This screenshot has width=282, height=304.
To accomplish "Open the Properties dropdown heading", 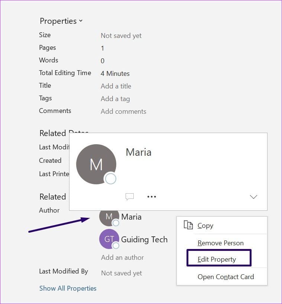I will pos(61,21).
